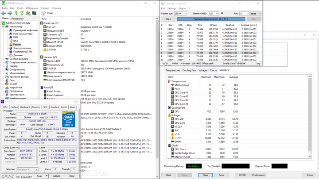
Task: Expand the Системная плата tree node
Action: tap(3, 59)
